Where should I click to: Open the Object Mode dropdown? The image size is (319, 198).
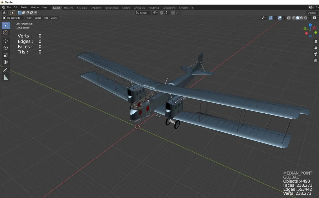tap(13, 18)
